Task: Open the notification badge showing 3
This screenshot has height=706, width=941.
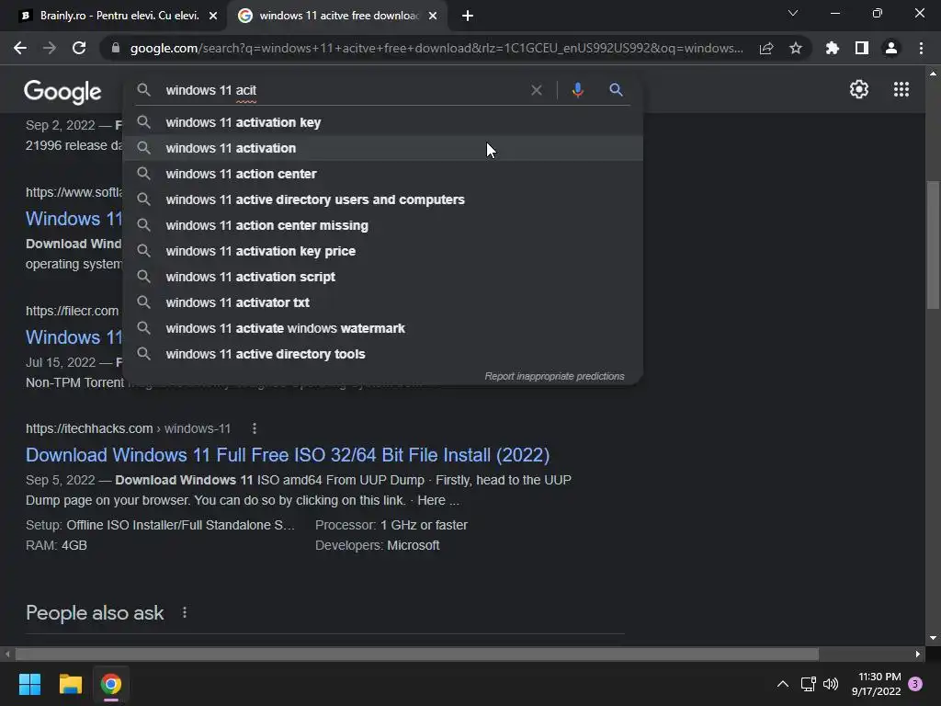Action: coord(915,684)
